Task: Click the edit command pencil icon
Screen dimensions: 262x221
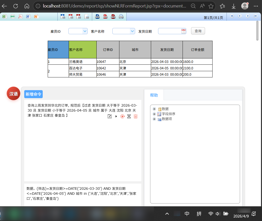Action: tap(109, 116)
